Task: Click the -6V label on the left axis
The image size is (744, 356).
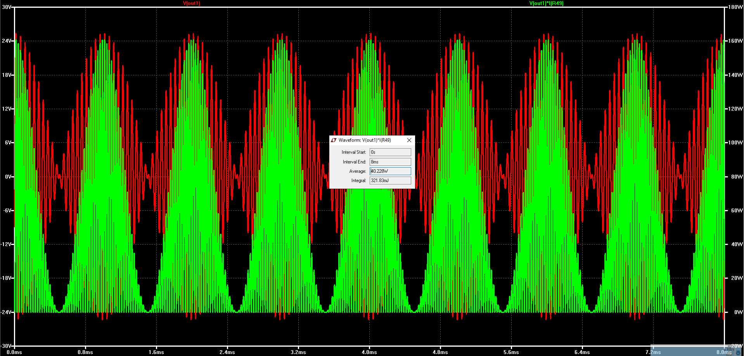Action: click(x=7, y=210)
